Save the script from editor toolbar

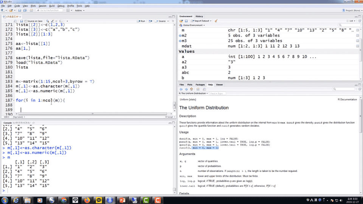(x=21, y=21)
